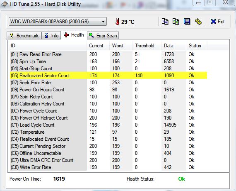Click the Data column header
This screenshot has width=236, height=191.
pos(174,46)
